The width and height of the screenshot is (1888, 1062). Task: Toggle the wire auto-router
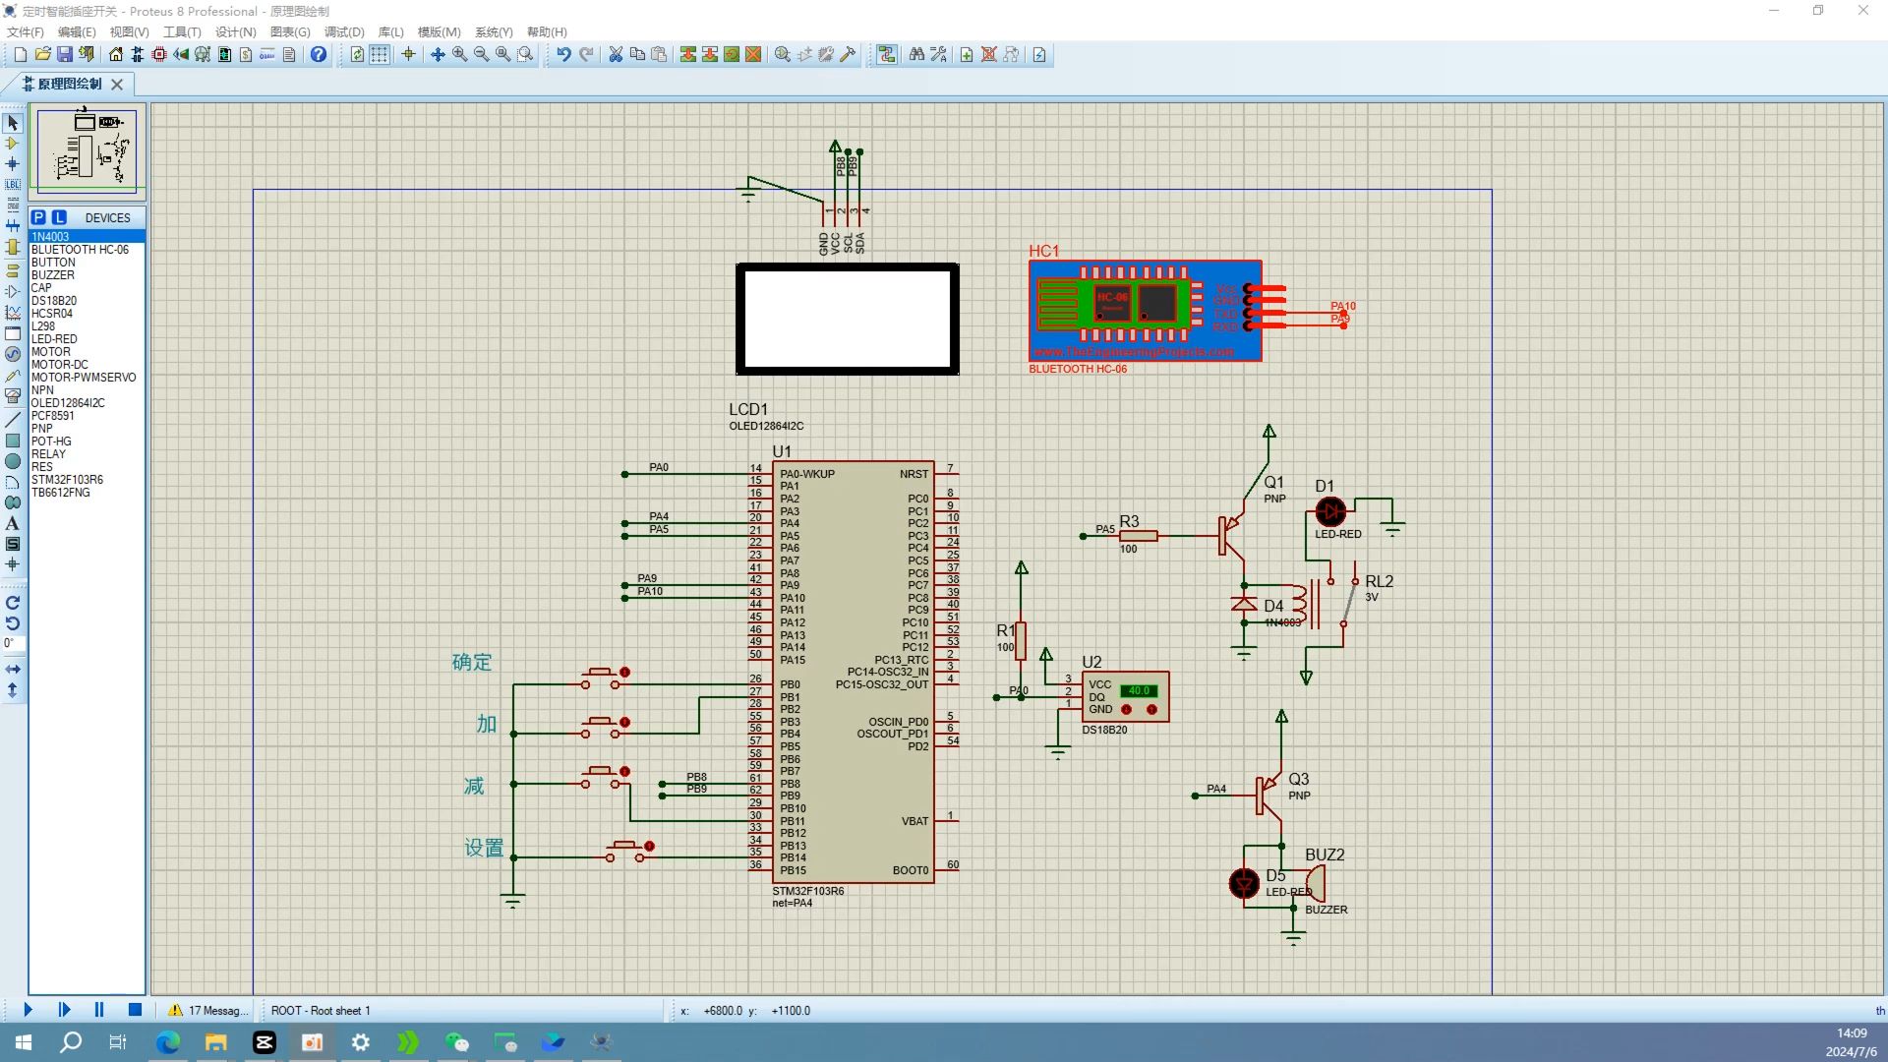(x=887, y=55)
